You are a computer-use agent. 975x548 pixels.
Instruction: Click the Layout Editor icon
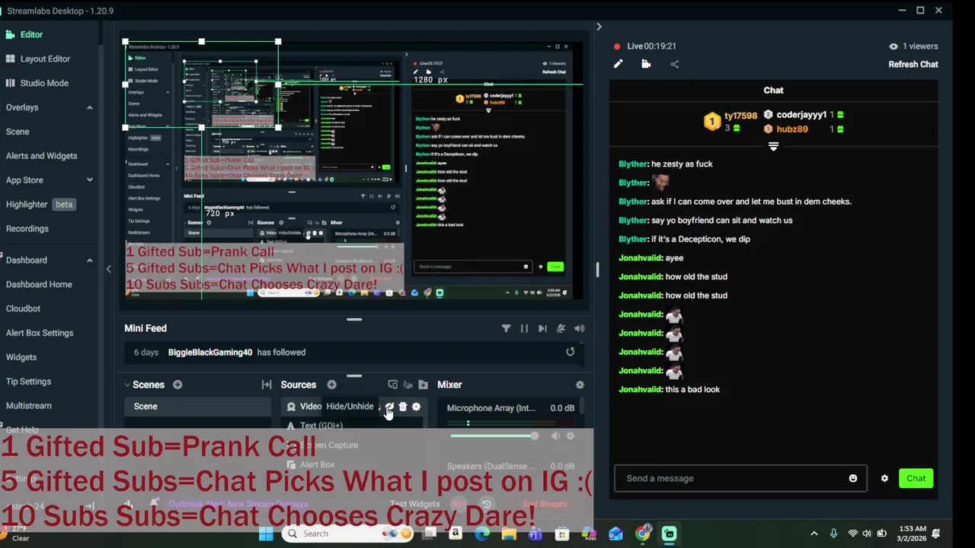pos(9,59)
